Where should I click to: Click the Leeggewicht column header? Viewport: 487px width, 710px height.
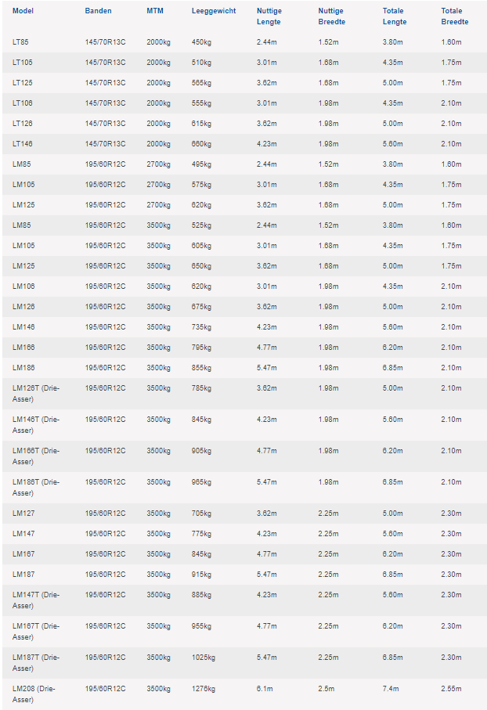[x=214, y=11]
